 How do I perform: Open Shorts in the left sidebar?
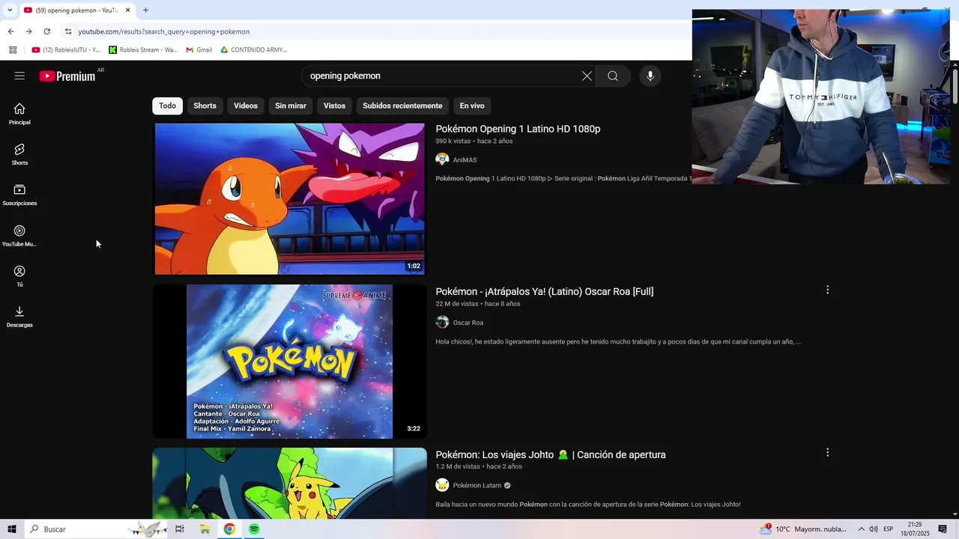(19, 154)
